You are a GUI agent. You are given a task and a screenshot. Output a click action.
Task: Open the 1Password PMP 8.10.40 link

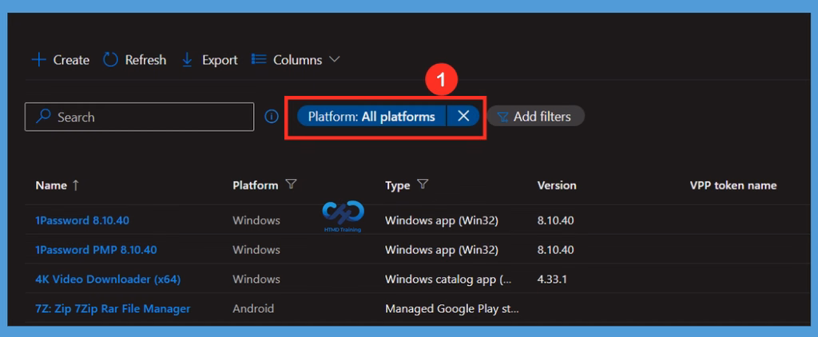[x=96, y=250]
